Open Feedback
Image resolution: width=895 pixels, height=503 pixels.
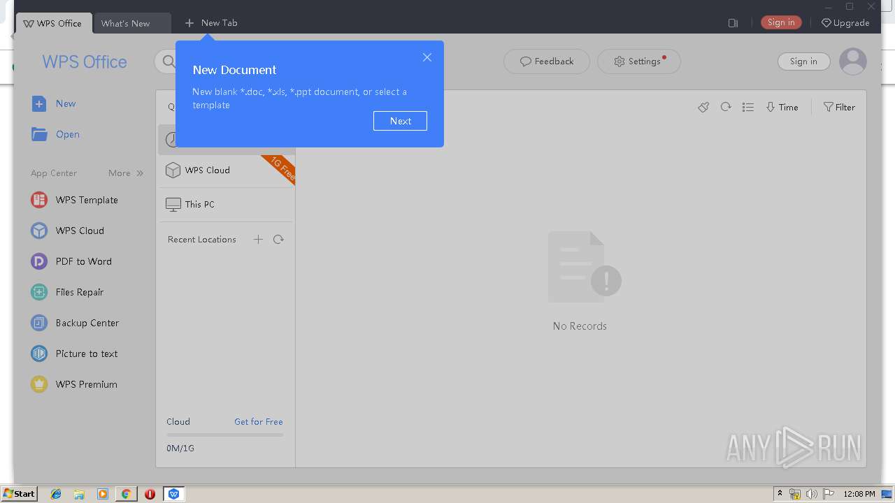(x=547, y=61)
